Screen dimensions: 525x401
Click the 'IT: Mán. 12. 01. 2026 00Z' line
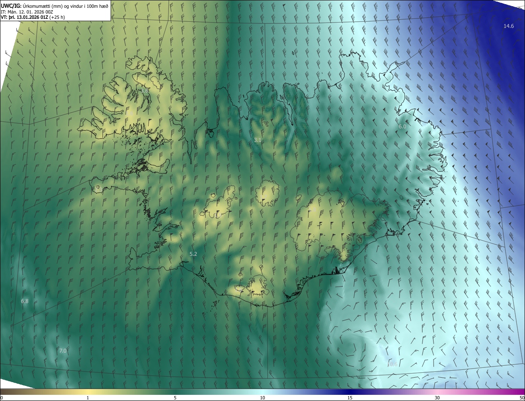click(x=27, y=12)
